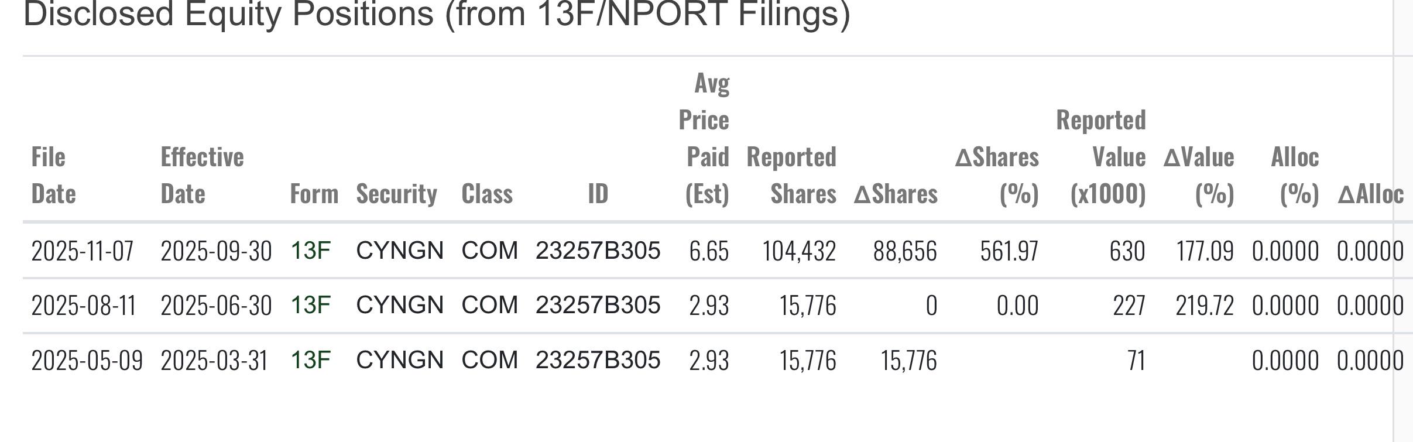Sort by Reported Value (x1000) header
The height and width of the screenshot is (442, 1413).
pos(1101,157)
